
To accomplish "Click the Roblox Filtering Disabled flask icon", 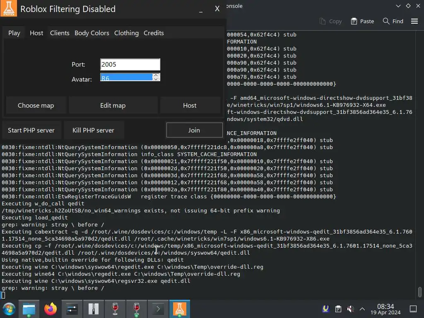I will pyautogui.click(x=9, y=8).
